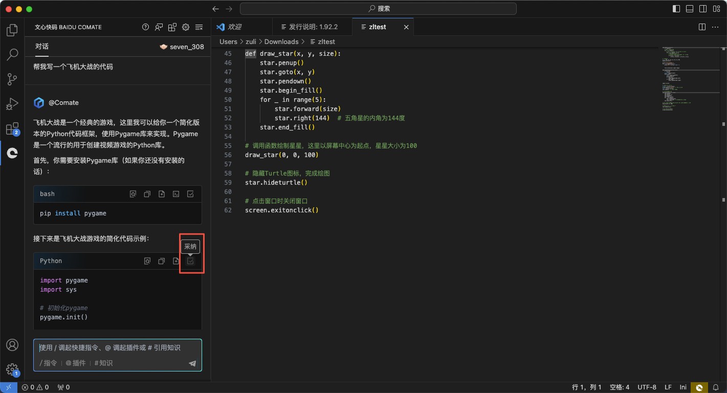Click the Python block search-view icon

pos(147,261)
